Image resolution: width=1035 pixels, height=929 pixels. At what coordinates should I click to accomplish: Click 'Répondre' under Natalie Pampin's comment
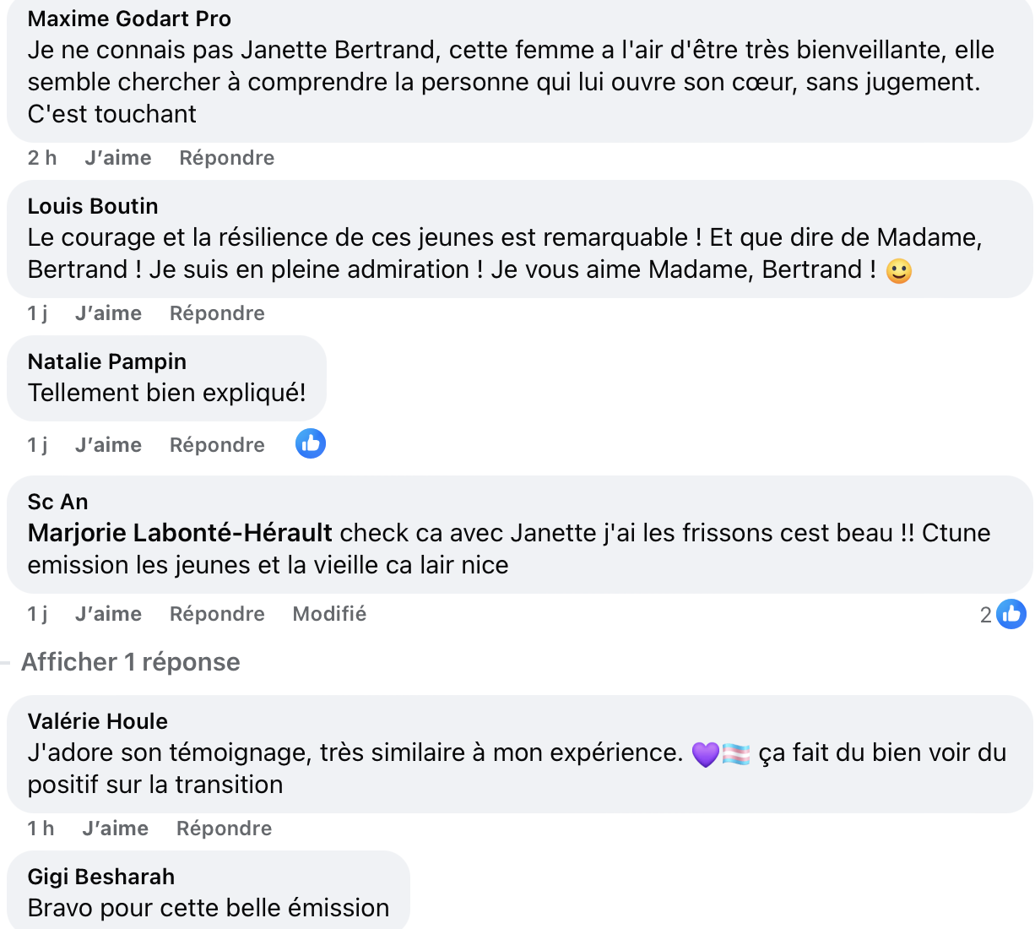(x=216, y=444)
